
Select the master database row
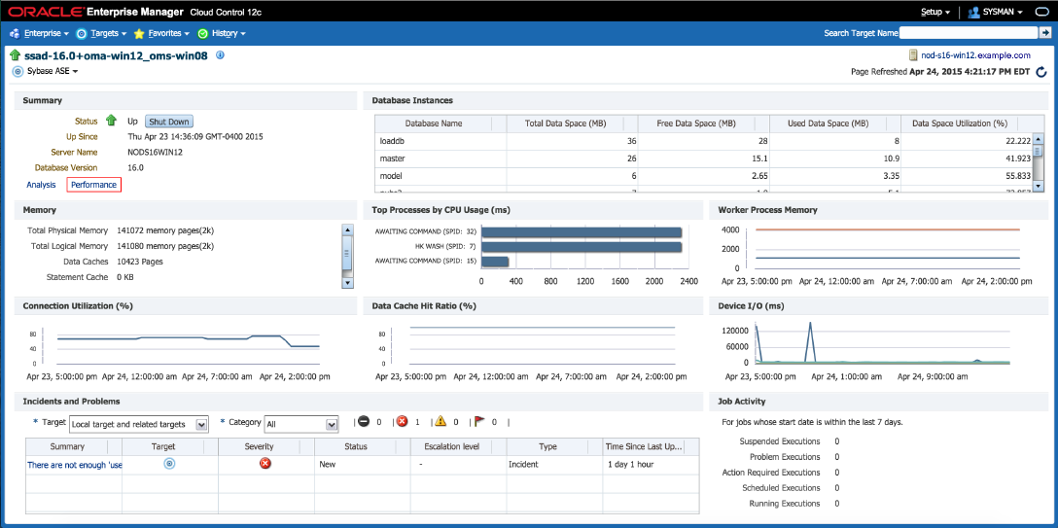tap(705, 158)
